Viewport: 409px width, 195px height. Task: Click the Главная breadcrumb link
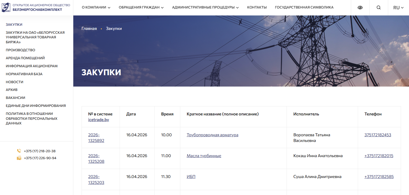coord(89,29)
